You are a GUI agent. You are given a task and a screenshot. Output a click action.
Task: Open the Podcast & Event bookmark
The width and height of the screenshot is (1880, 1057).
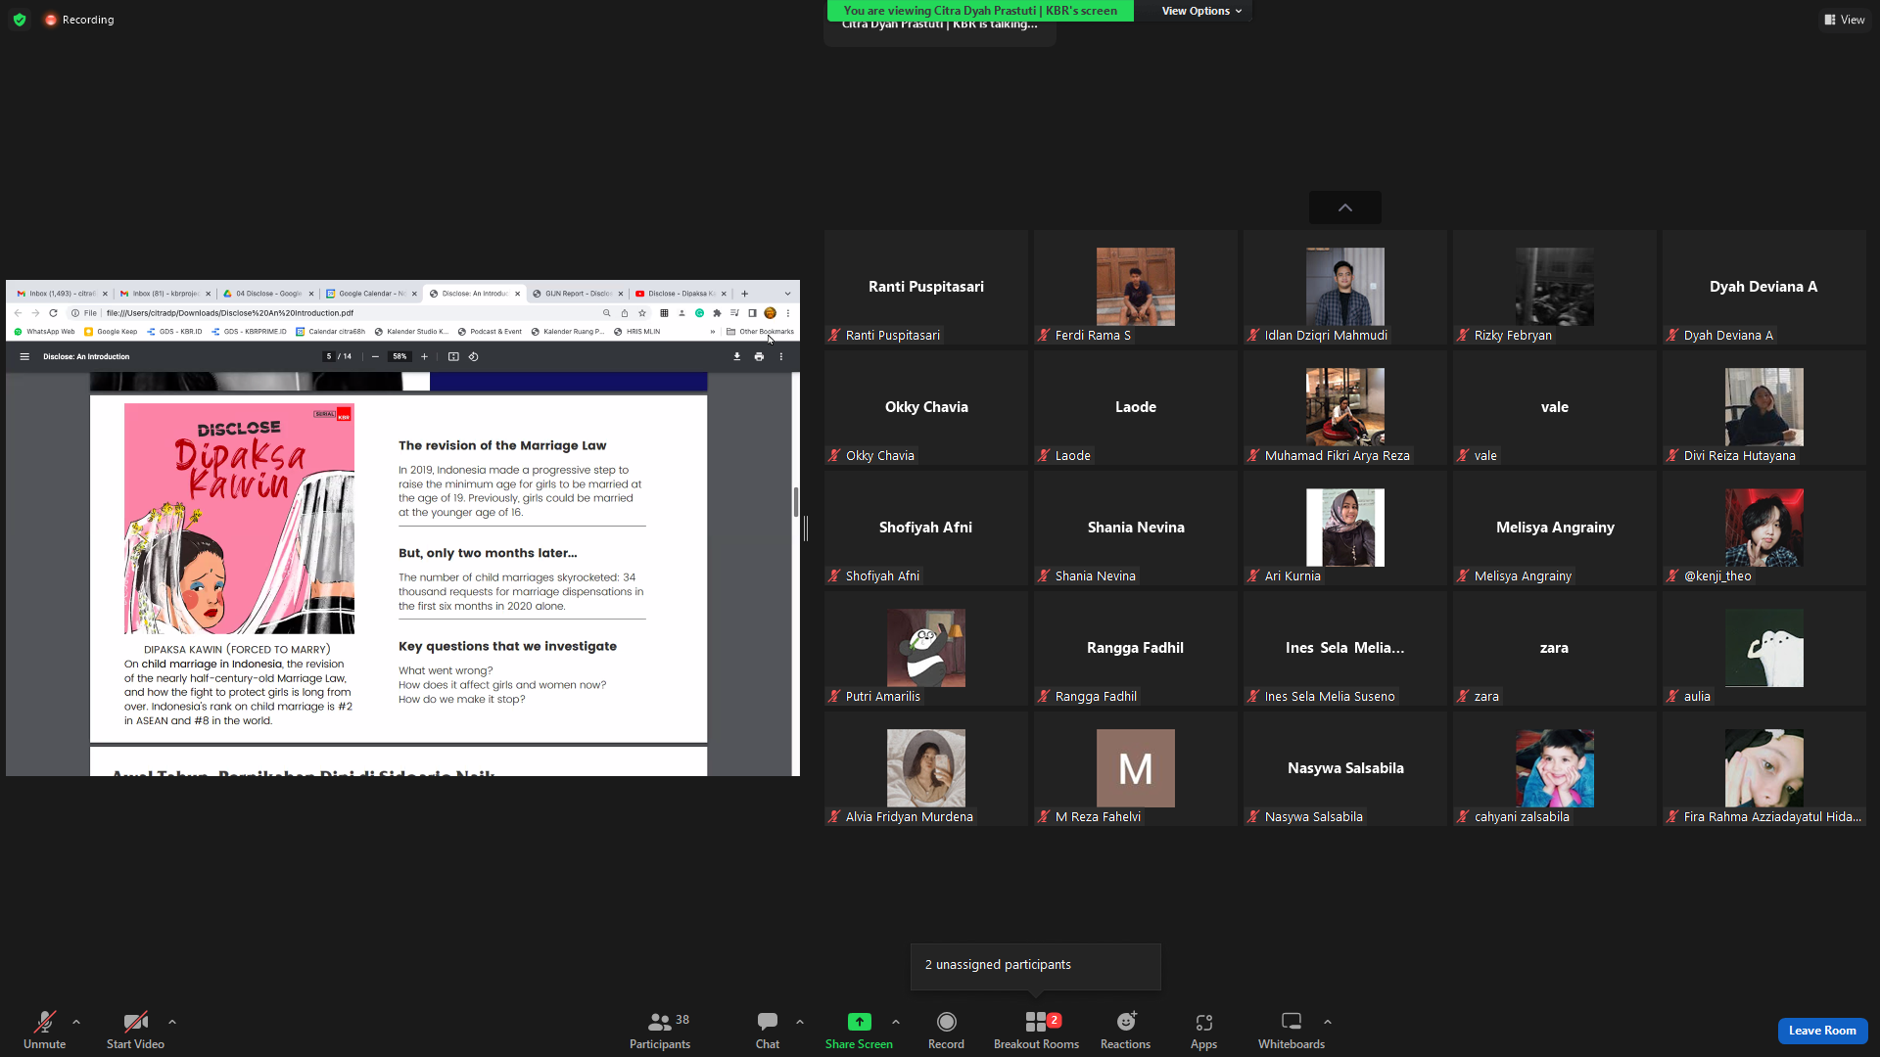click(x=490, y=332)
